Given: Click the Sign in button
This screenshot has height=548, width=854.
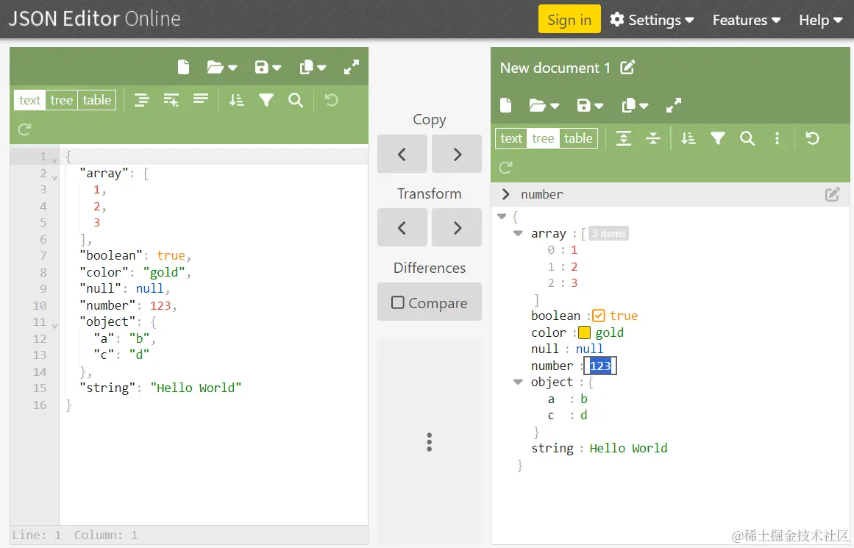Looking at the screenshot, I should pos(569,20).
